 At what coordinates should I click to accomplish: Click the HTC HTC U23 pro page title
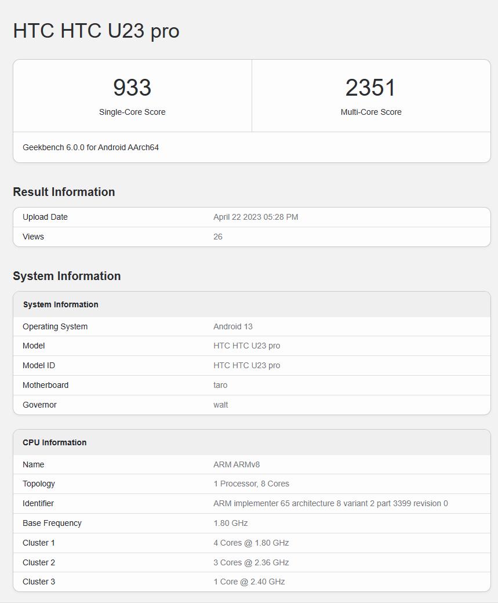click(96, 31)
